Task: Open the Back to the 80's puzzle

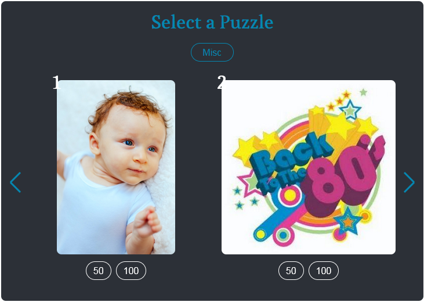Action: click(x=309, y=167)
